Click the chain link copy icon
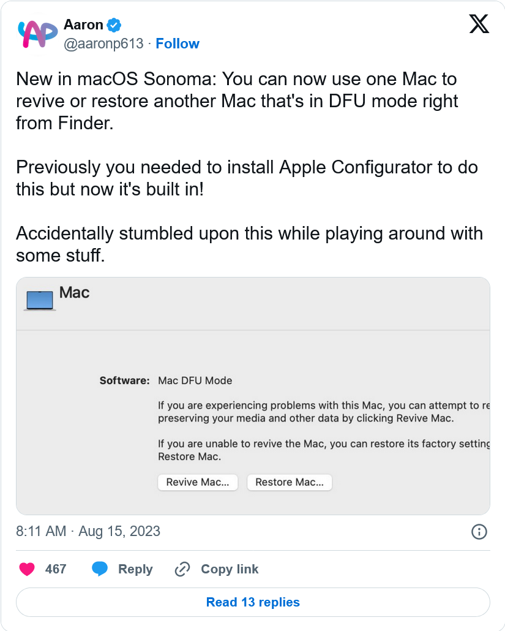 tap(182, 569)
